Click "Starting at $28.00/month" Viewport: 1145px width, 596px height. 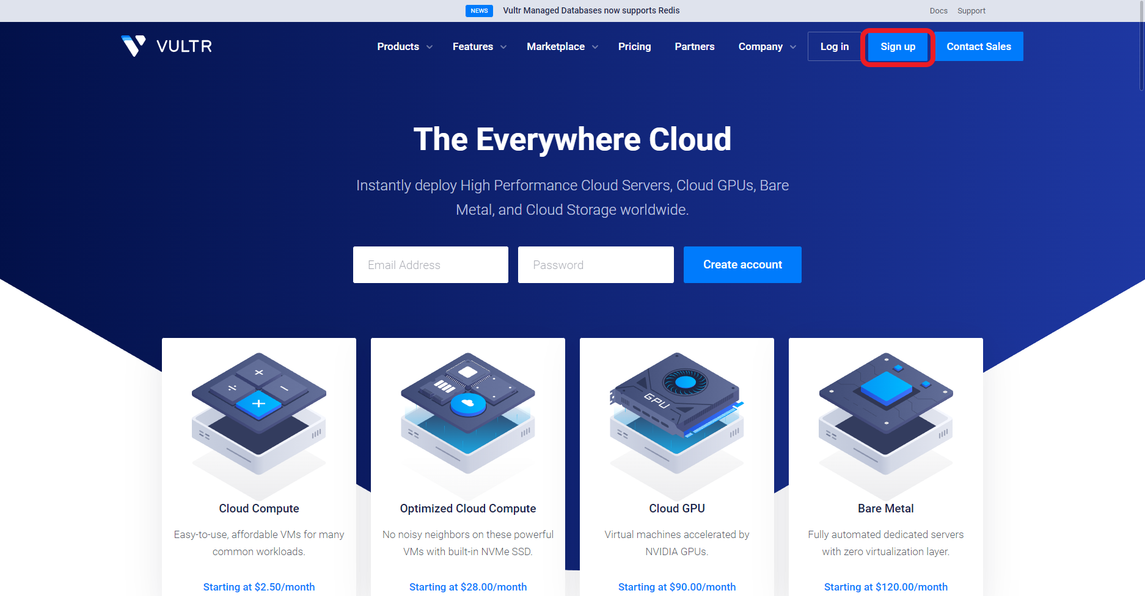click(468, 587)
